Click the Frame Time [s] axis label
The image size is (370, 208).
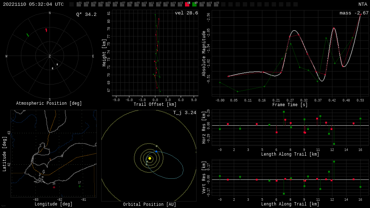click(x=290, y=105)
